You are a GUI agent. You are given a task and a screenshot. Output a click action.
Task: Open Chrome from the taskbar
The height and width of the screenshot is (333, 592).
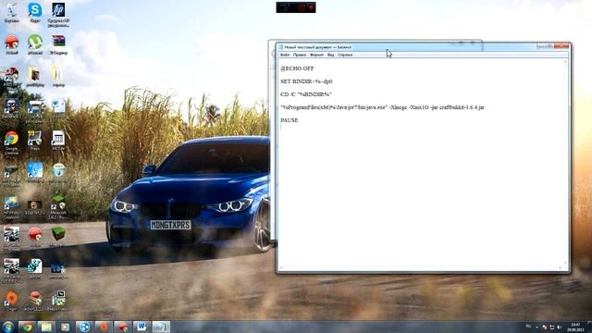[27, 327]
